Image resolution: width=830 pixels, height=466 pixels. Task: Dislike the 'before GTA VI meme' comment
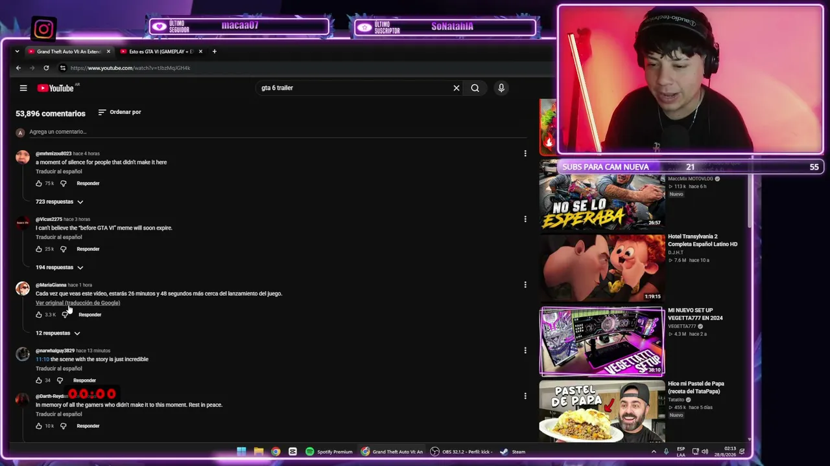(x=63, y=249)
